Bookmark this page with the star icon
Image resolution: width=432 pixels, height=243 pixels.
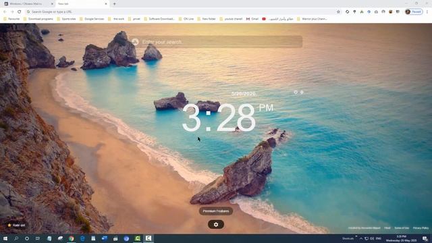click(338, 12)
